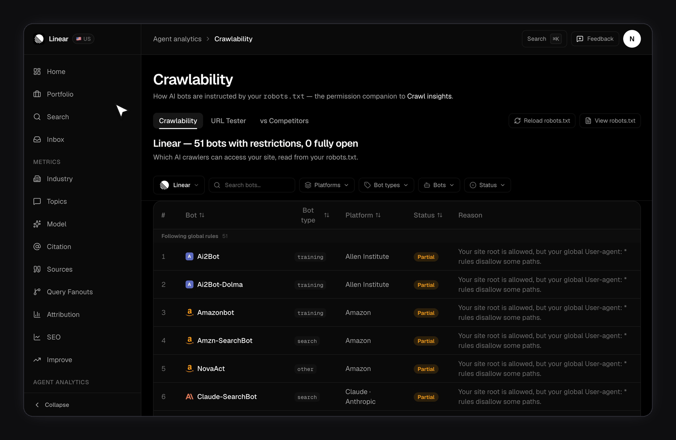Click the search magnifier icon in Search bots
The image size is (676, 440).
coord(217,185)
